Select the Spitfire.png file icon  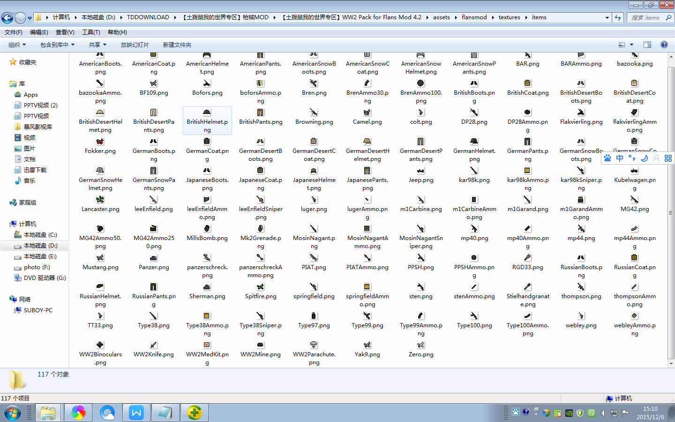260,287
